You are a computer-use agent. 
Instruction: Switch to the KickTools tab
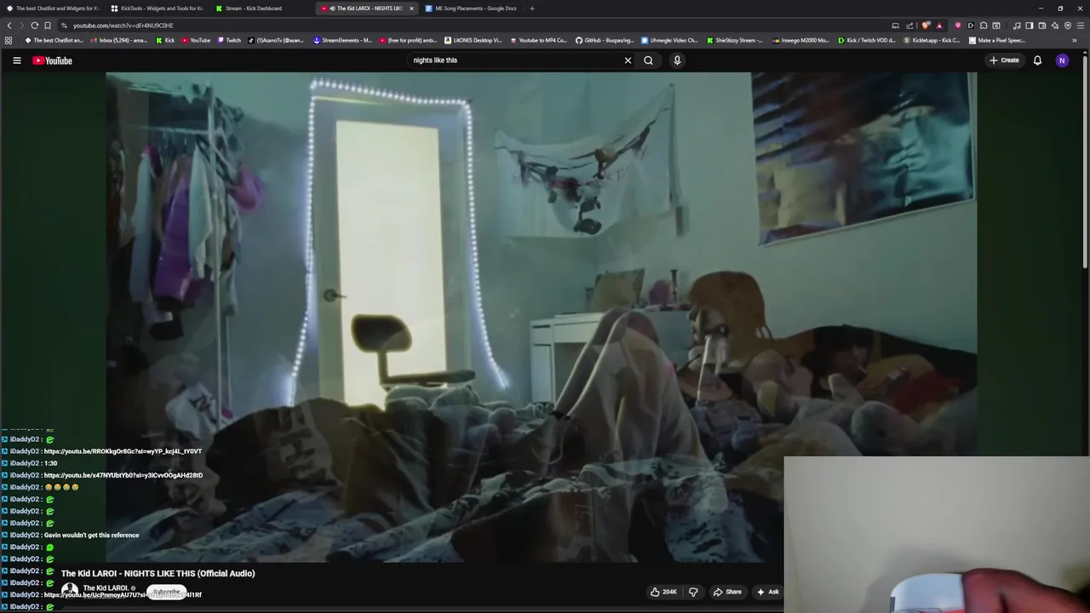(x=157, y=9)
